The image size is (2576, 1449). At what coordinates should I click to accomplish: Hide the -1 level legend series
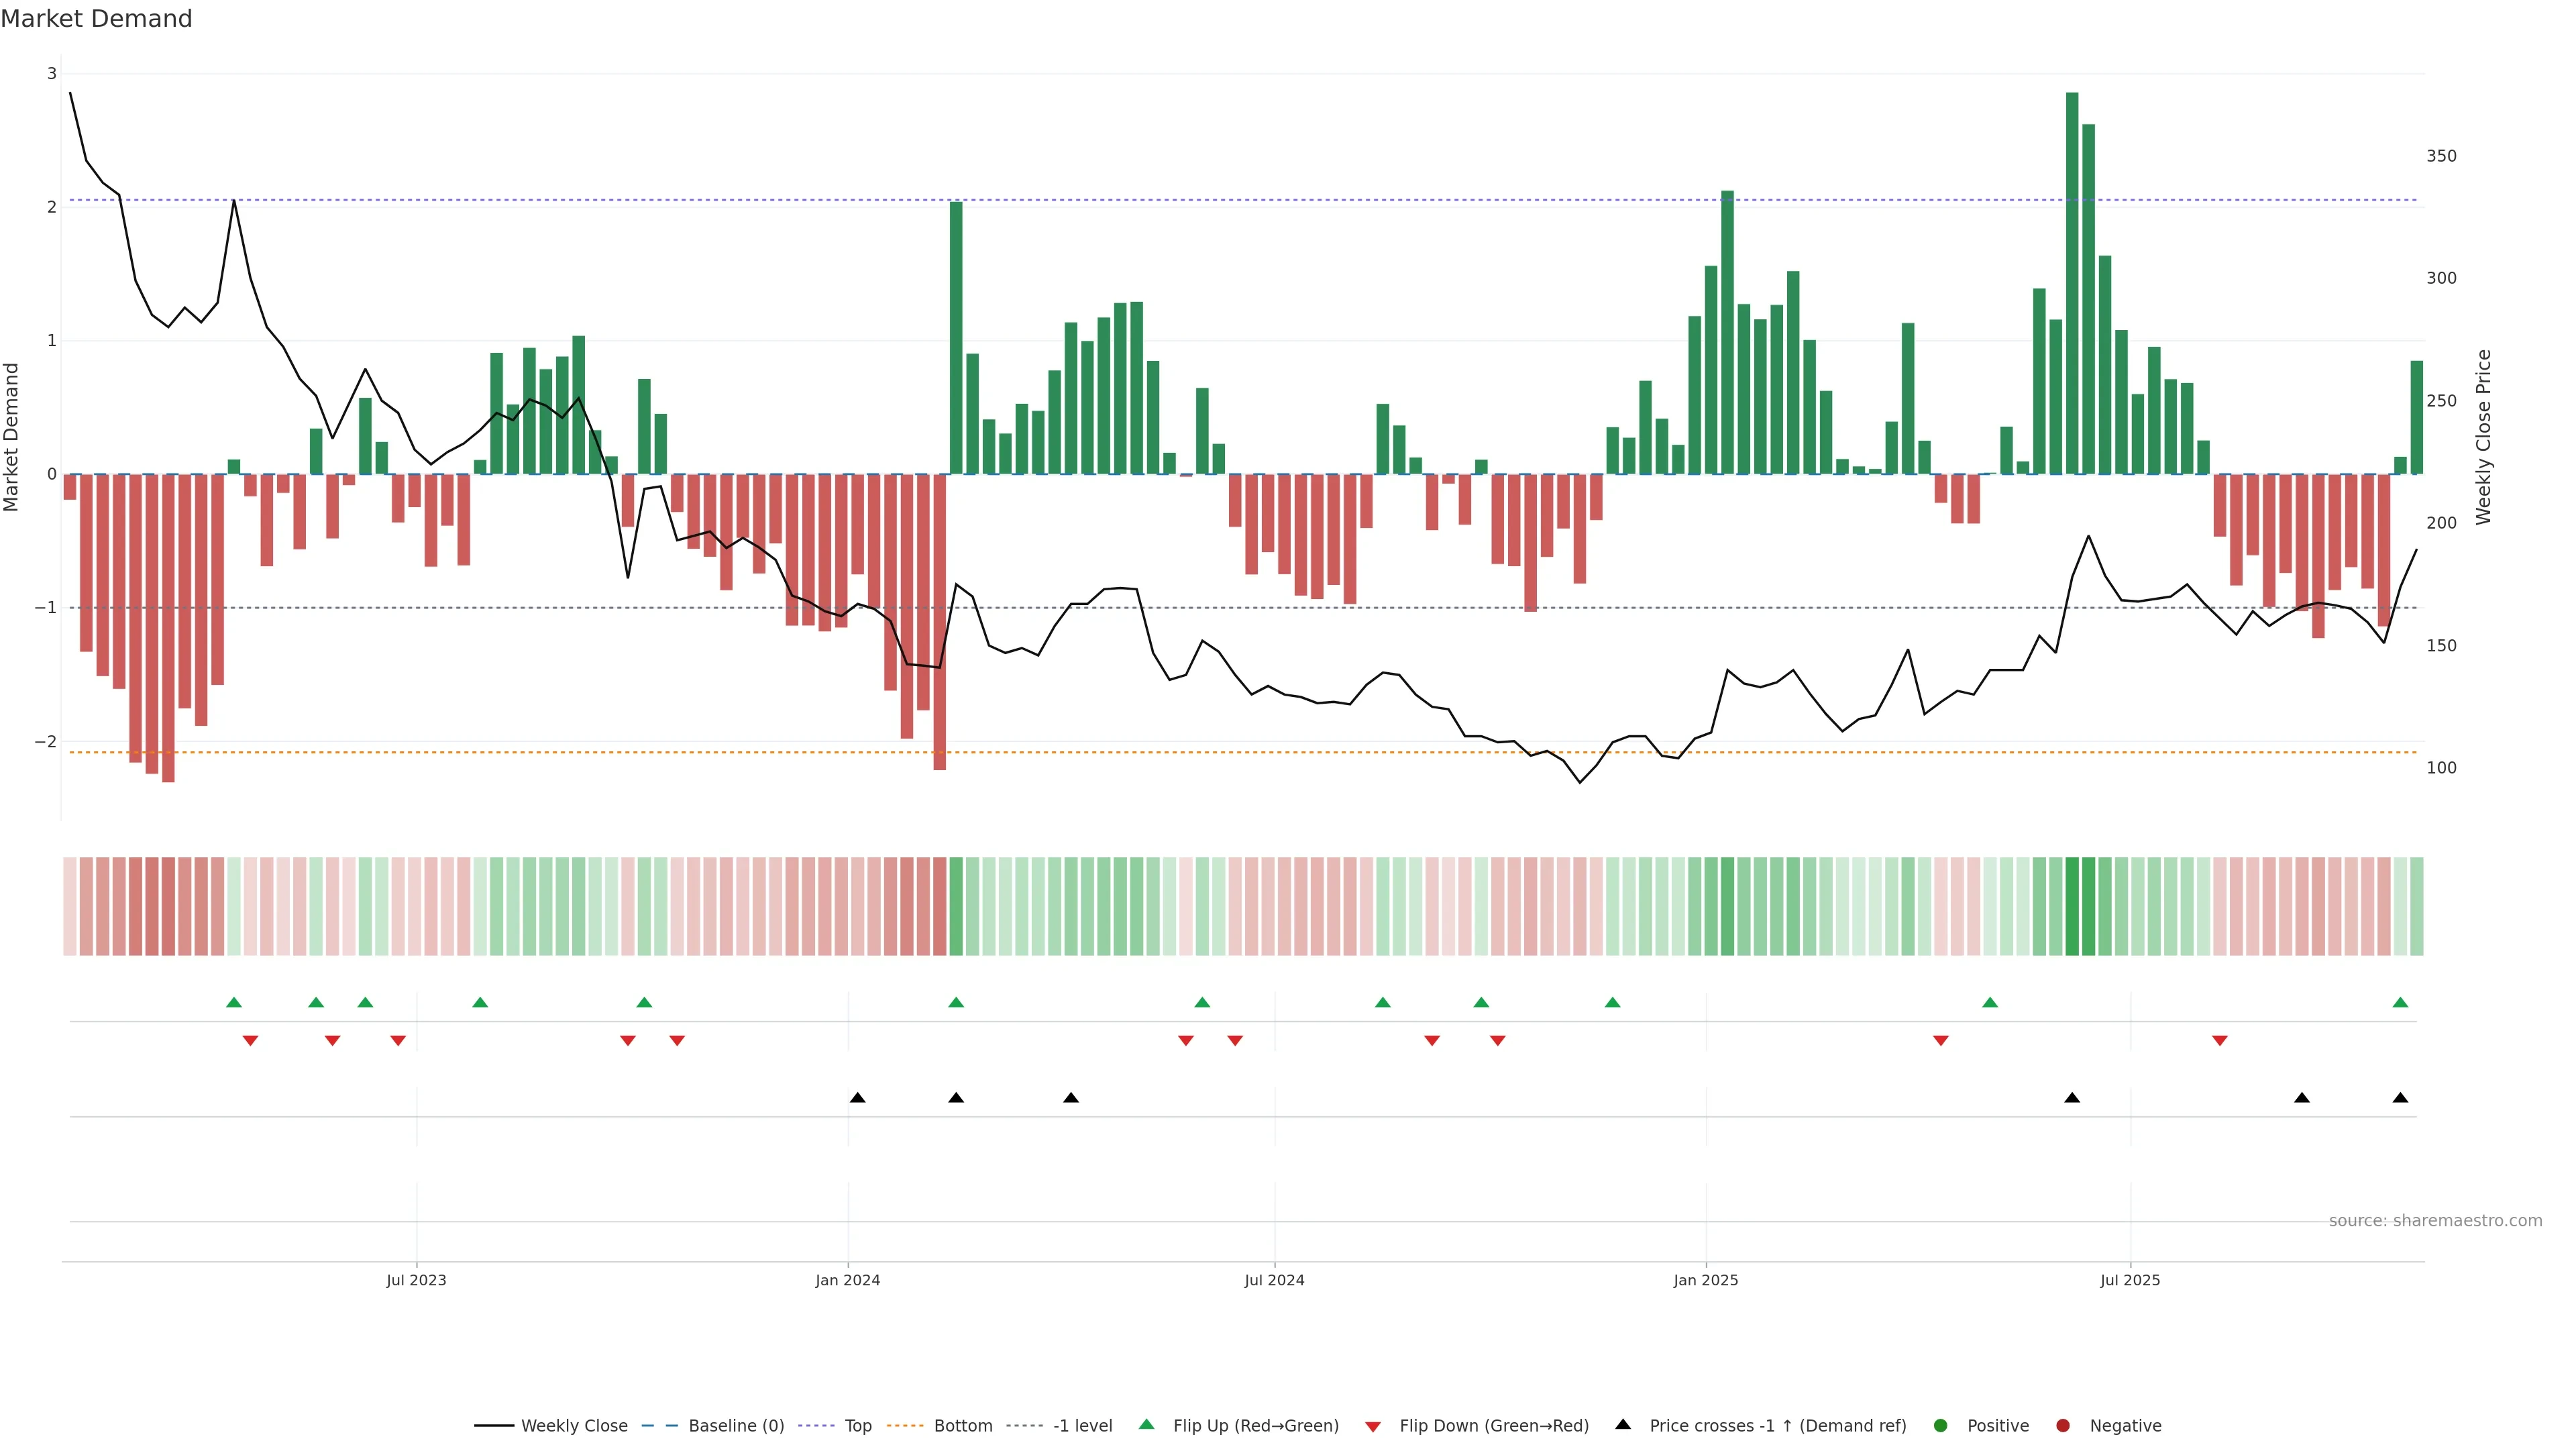(1082, 1425)
